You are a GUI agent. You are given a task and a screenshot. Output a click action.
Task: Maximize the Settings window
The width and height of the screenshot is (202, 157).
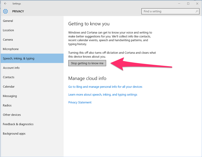point(188,4)
